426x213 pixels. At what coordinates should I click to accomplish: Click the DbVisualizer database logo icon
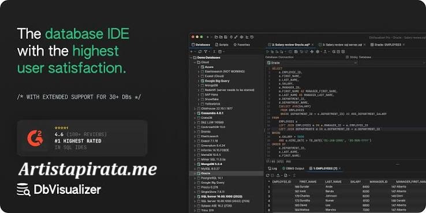tap(23, 189)
